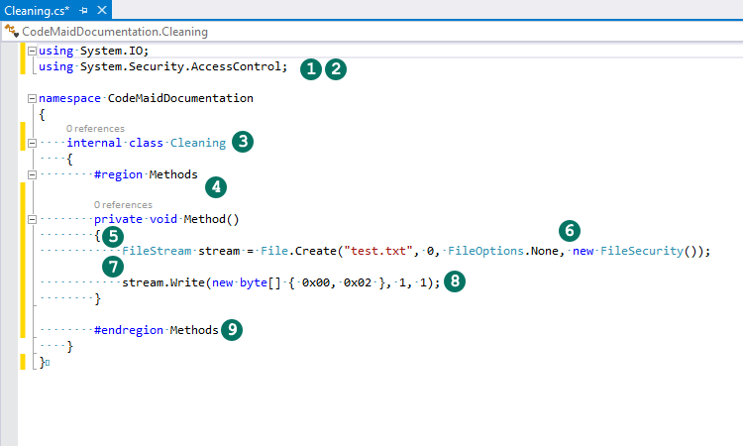Click the variable name 'stream' in declaration
This screenshot has width=743, height=446.
[x=219, y=251]
